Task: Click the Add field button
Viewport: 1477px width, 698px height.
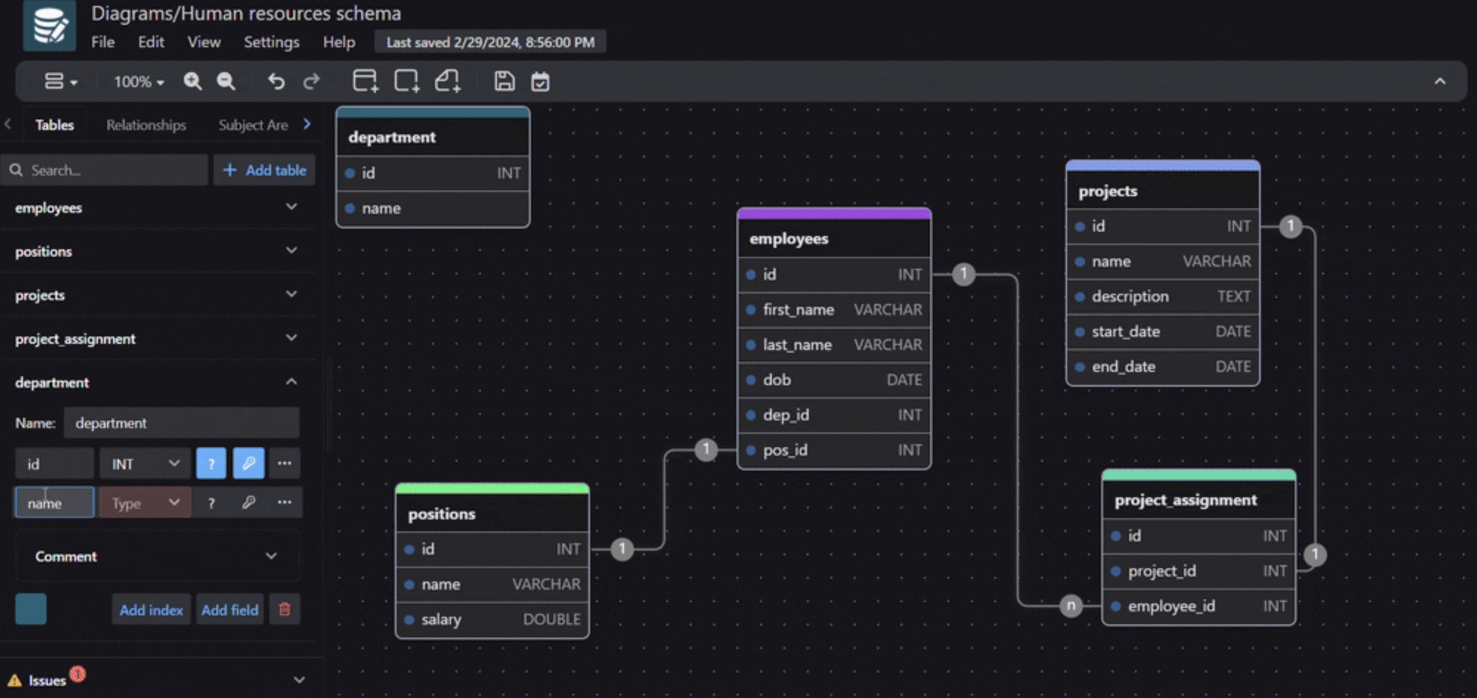Action: pyautogui.click(x=230, y=609)
